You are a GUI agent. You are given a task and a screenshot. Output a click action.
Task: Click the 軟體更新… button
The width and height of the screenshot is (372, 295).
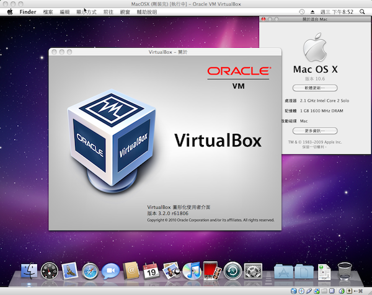[x=315, y=88]
